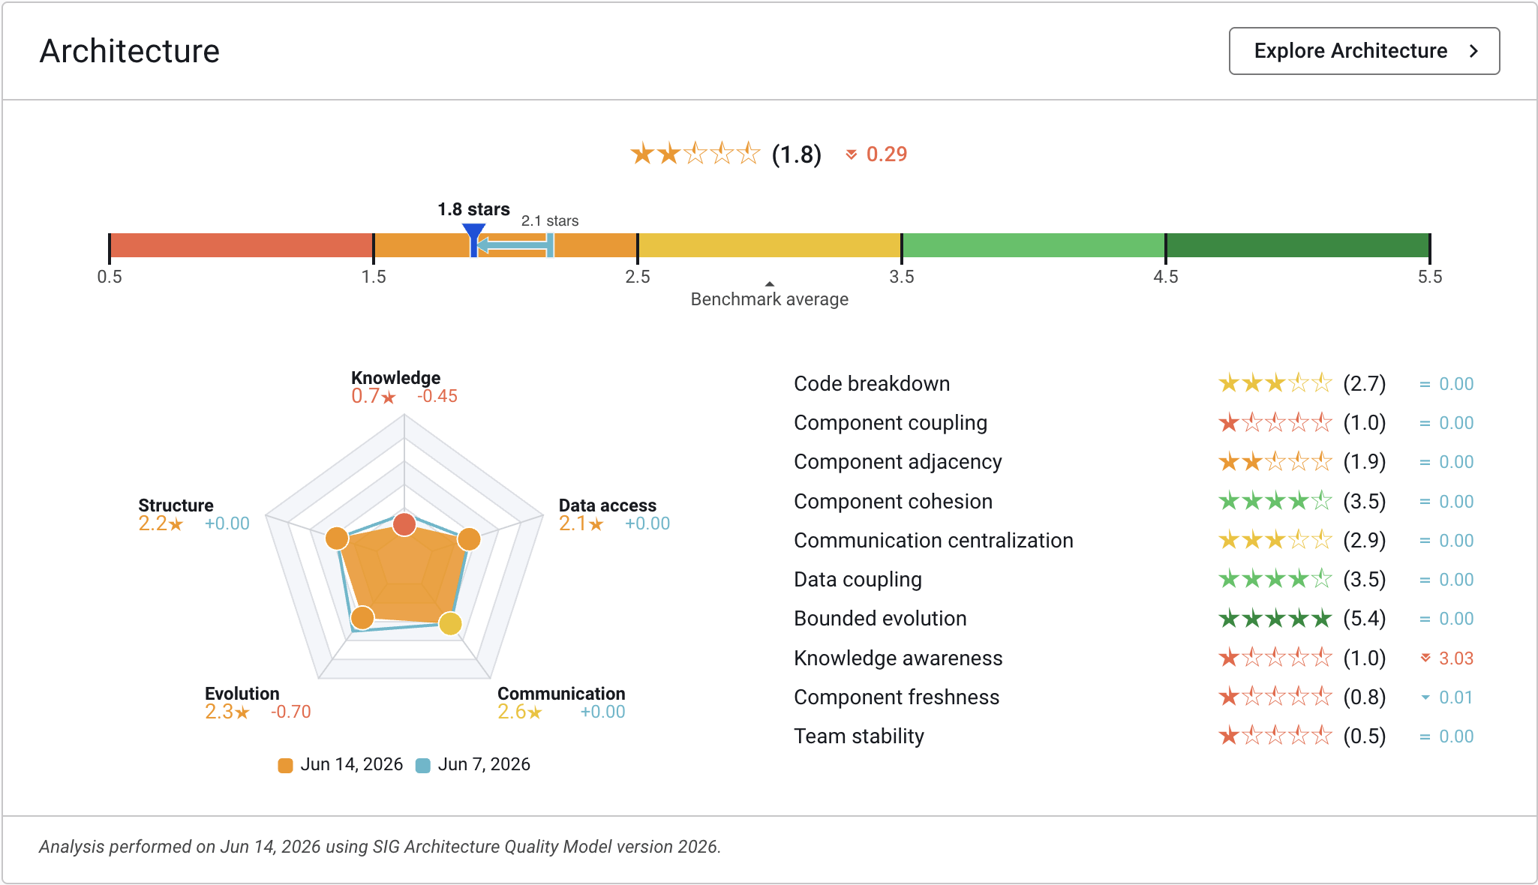Screen dimensions: 1538x885
Task: Click the Benchmark average triangle indicator
Action: pos(769,283)
